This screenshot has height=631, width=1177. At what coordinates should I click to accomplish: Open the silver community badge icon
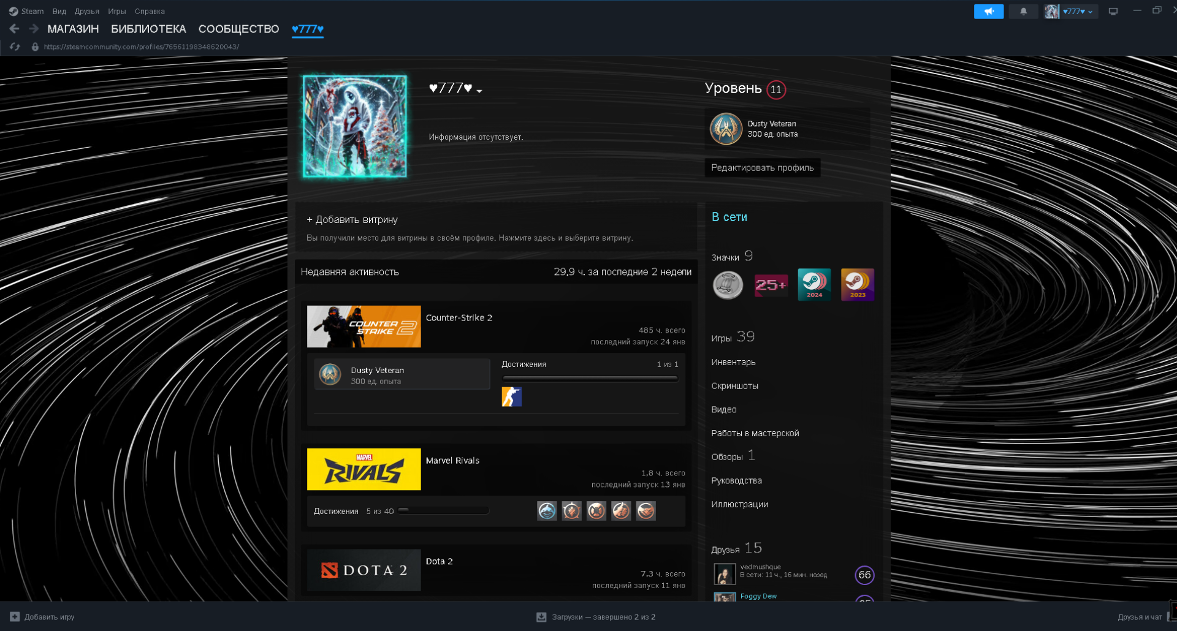click(x=728, y=285)
